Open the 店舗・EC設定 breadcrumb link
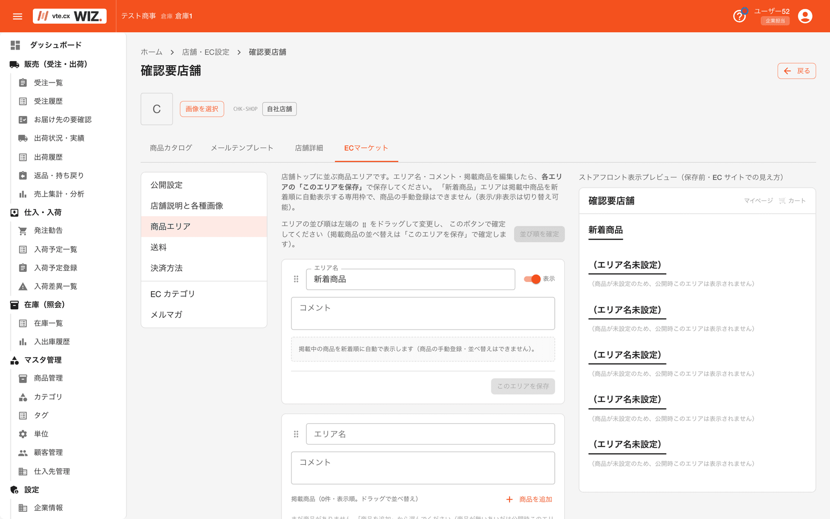The image size is (830, 519). 205,52
